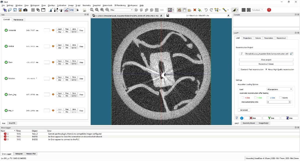Viewport: 300px width, 161px height.
Task: Open the GeometryViewer tab
Action: click(x=249, y=123)
